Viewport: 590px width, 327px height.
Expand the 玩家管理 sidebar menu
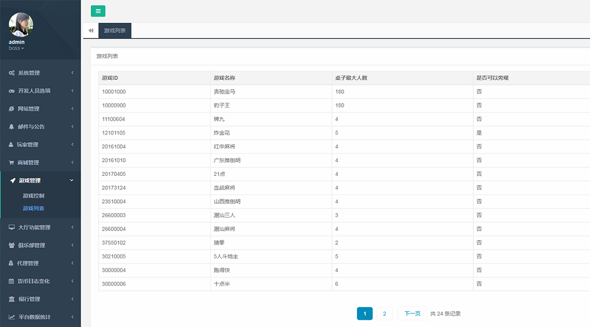(40, 145)
